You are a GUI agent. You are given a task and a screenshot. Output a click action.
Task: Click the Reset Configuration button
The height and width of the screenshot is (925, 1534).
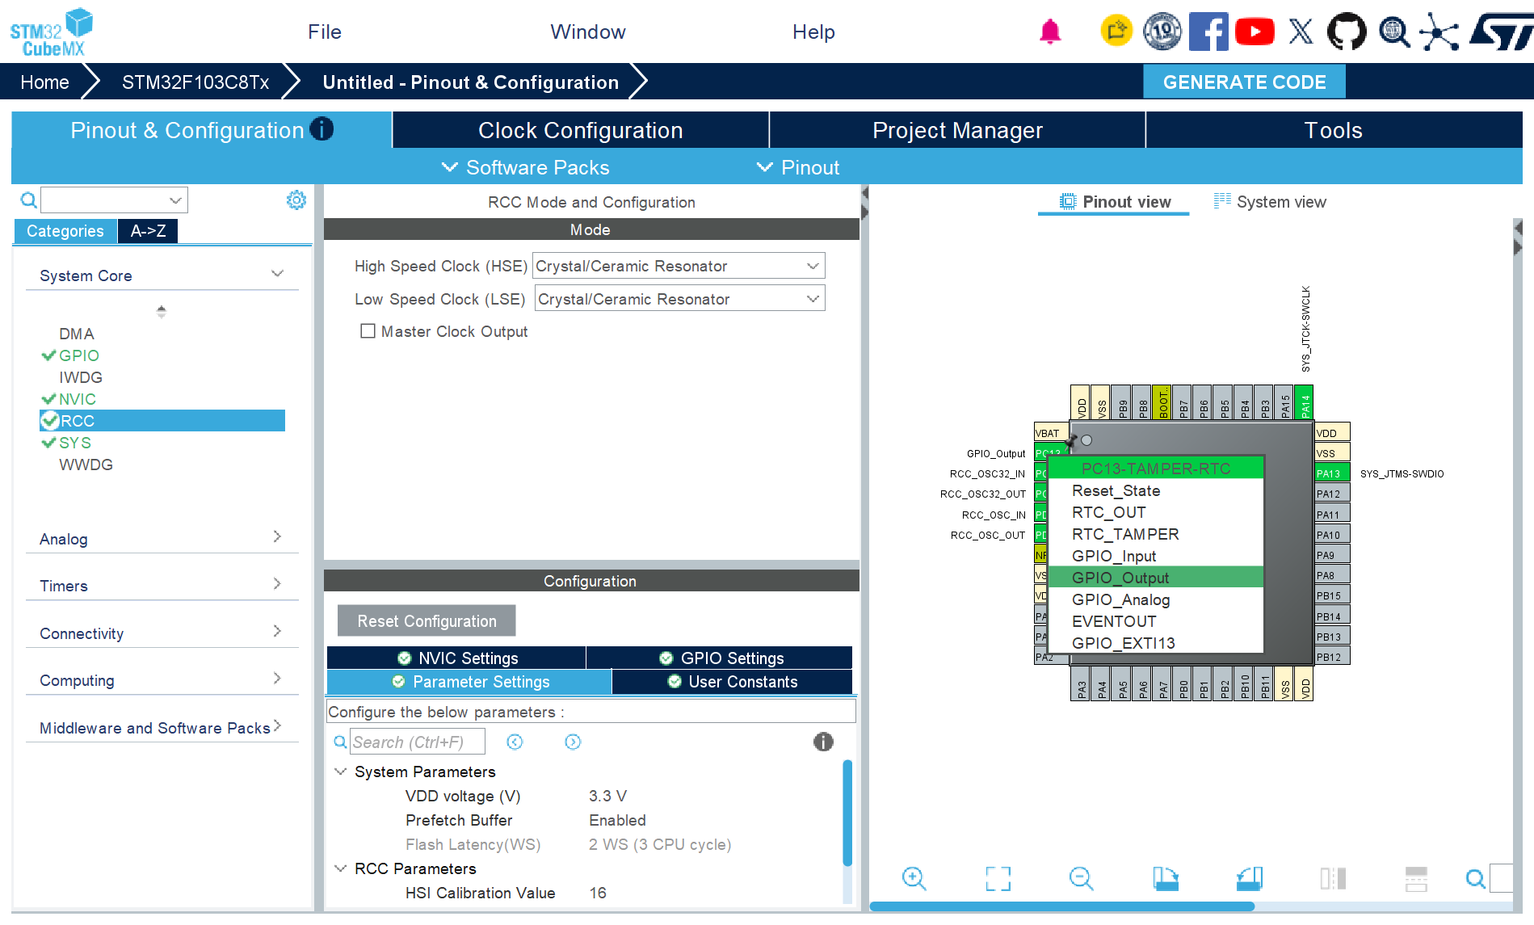[x=427, y=620]
